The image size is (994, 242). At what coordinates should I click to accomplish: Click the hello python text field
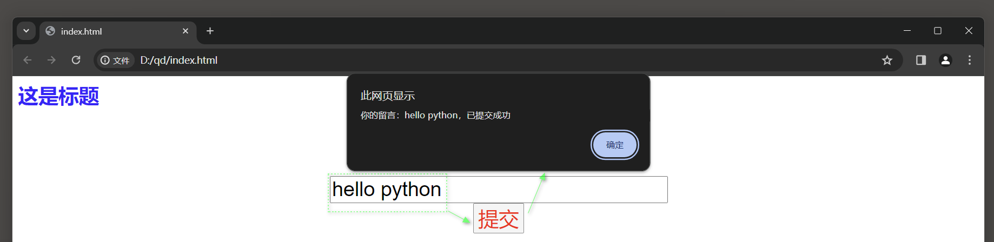coord(499,190)
